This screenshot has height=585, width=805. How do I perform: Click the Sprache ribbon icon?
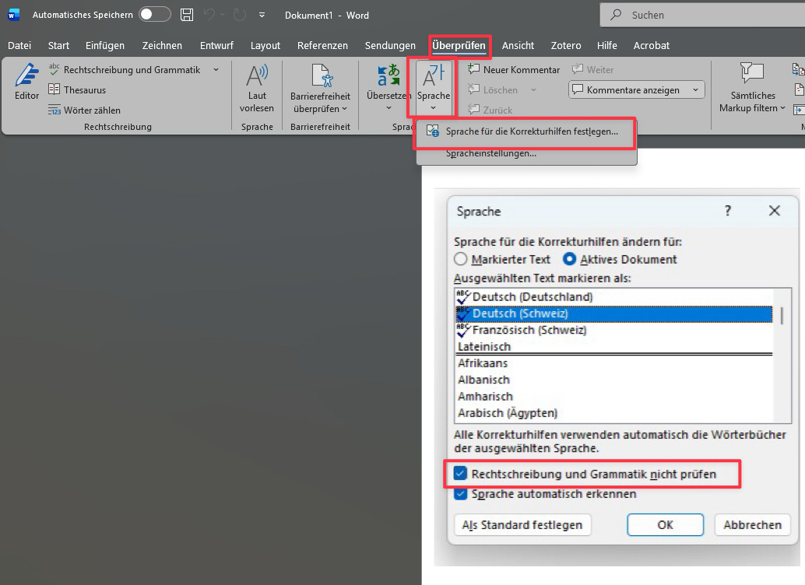433,76
